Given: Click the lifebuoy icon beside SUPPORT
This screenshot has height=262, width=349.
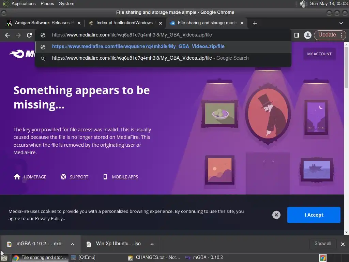Looking at the screenshot, I should (x=63, y=177).
